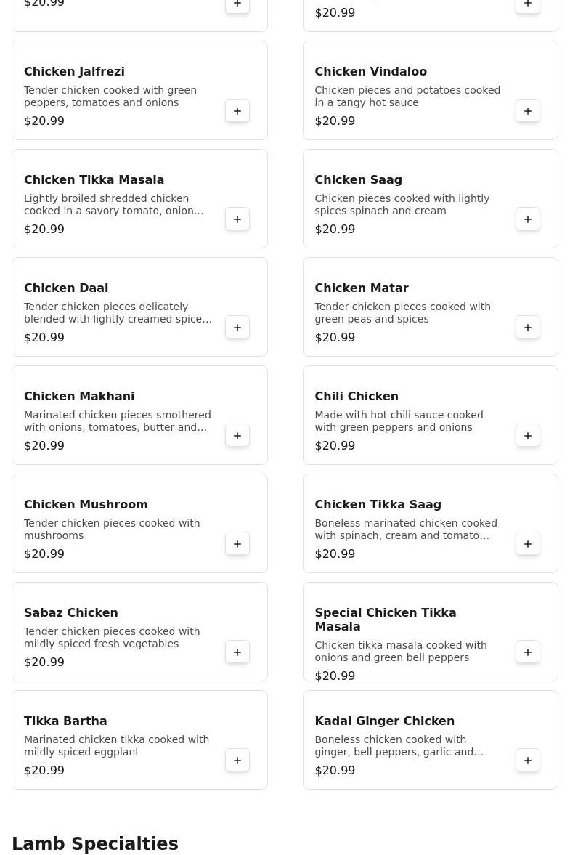Add Special Chicken Tikka Masala item
This screenshot has width=570, height=855.
[528, 652]
